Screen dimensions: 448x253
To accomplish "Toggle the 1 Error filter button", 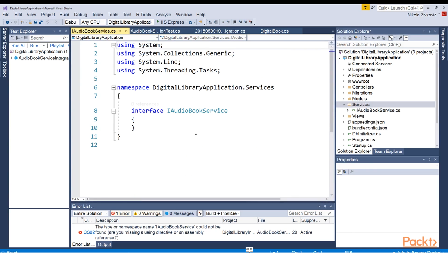I will (120, 213).
